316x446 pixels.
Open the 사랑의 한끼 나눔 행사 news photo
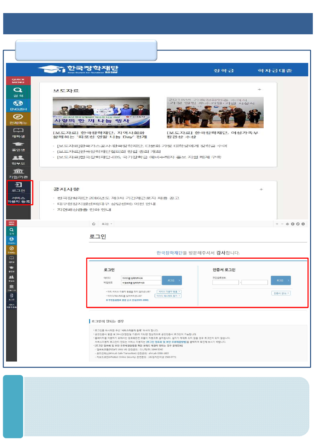click(101, 112)
